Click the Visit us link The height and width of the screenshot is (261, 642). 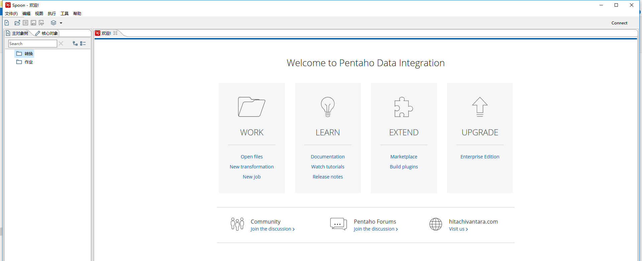(458, 229)
